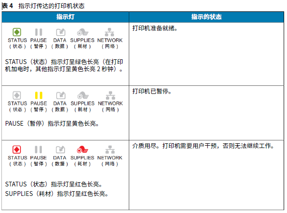The height and width of the screenshot is (213, 287).
Task: Click the line PAUSE（暂停）指示灯呈黄色长亮。
Action: [52, 123]
